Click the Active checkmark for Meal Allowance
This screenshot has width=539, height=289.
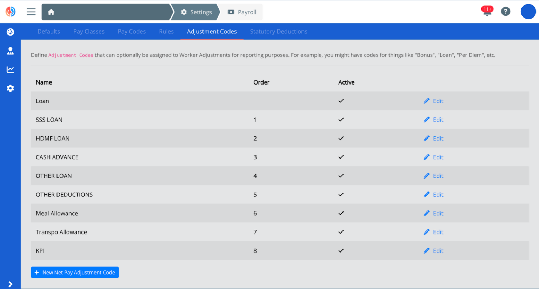coord(341,213)
